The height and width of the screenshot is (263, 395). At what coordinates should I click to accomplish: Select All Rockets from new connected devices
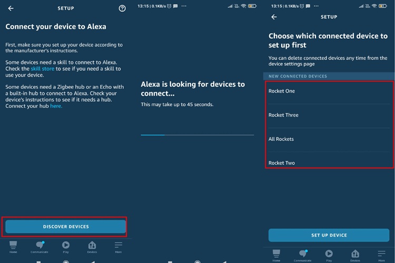[x=329, y=139]
